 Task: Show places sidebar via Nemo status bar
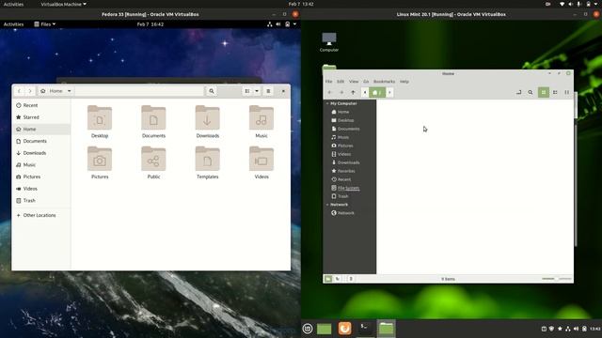[x=328, y=279]
